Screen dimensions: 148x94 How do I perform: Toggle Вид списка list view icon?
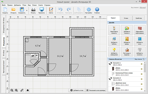pos(144,59)
